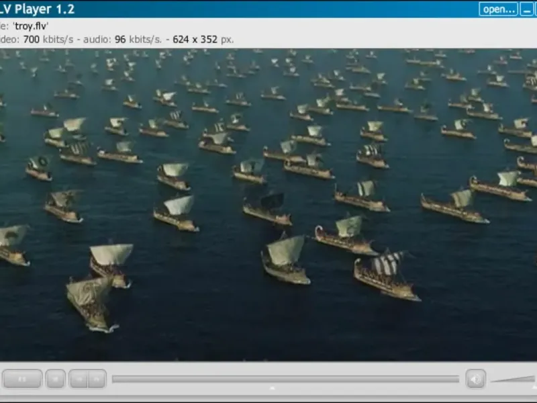Click the video seek progress bar
Image resolution: width=537 pixels, height=403 pixels.
coord(285,379)
